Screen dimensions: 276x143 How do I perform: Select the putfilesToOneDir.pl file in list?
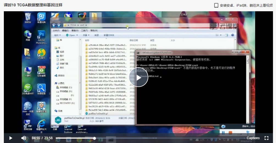(x=97, y=114)
